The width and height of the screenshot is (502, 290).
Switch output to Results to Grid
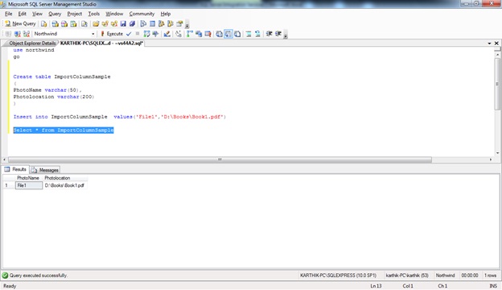(x=228, y=34)
